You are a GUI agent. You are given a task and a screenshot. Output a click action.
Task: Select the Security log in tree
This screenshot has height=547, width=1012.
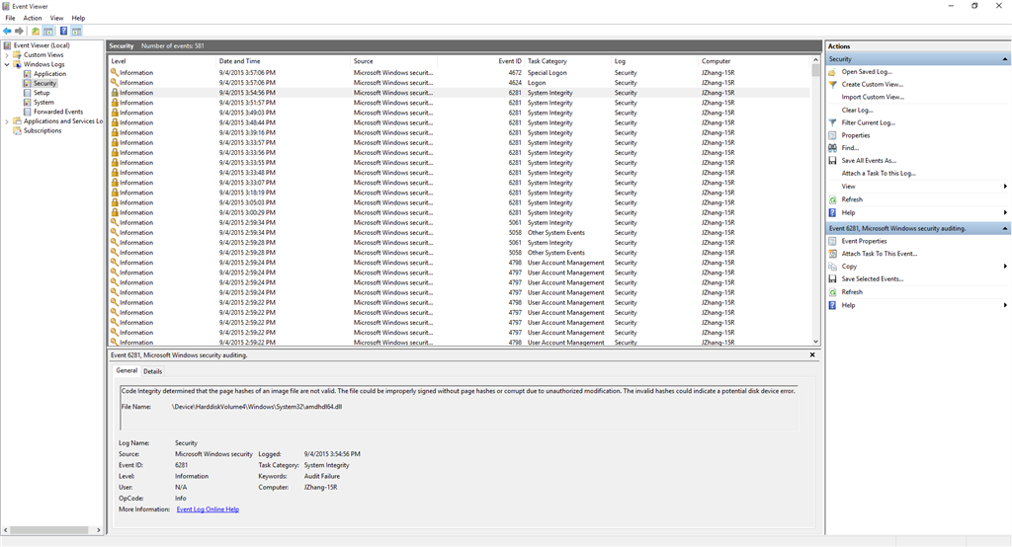[45, 83]
